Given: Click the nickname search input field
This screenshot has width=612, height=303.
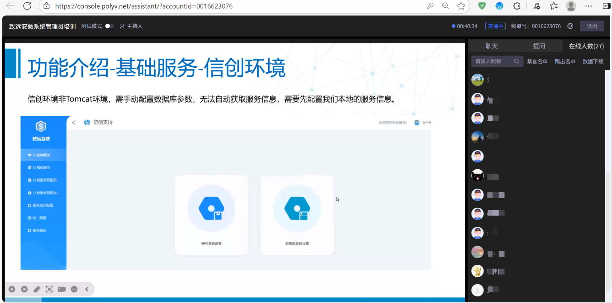Looking at the screenshot, I should tap(493, 61).
